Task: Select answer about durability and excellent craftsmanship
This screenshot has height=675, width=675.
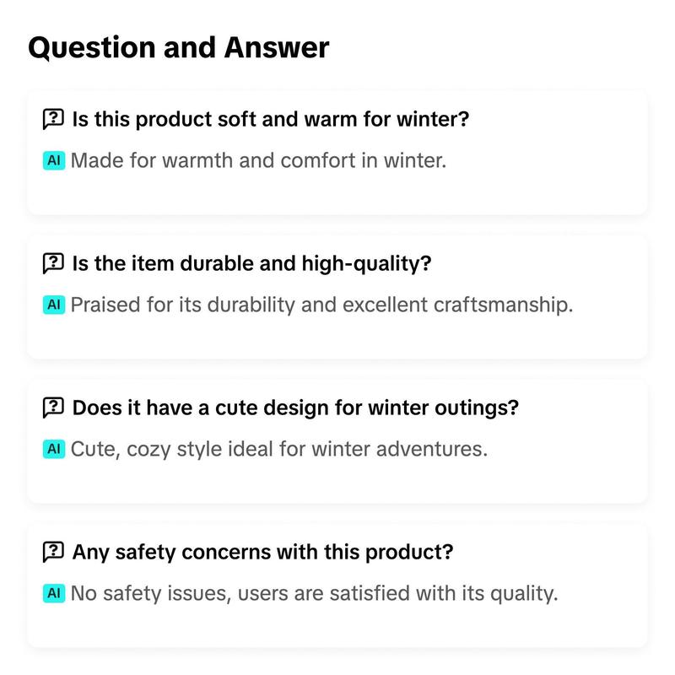Action: 321,305
